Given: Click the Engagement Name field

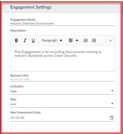Looking at the screenshot, I should click(62, 23).
